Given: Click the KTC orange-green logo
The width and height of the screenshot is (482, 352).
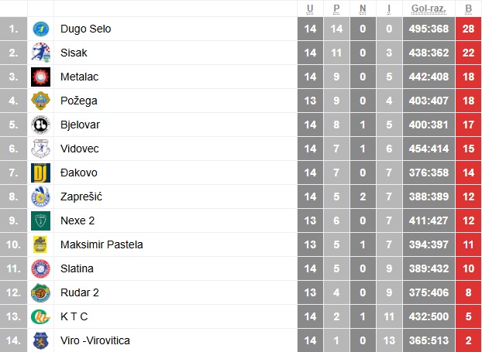Looking at the screenshot, I should [40, 316].
